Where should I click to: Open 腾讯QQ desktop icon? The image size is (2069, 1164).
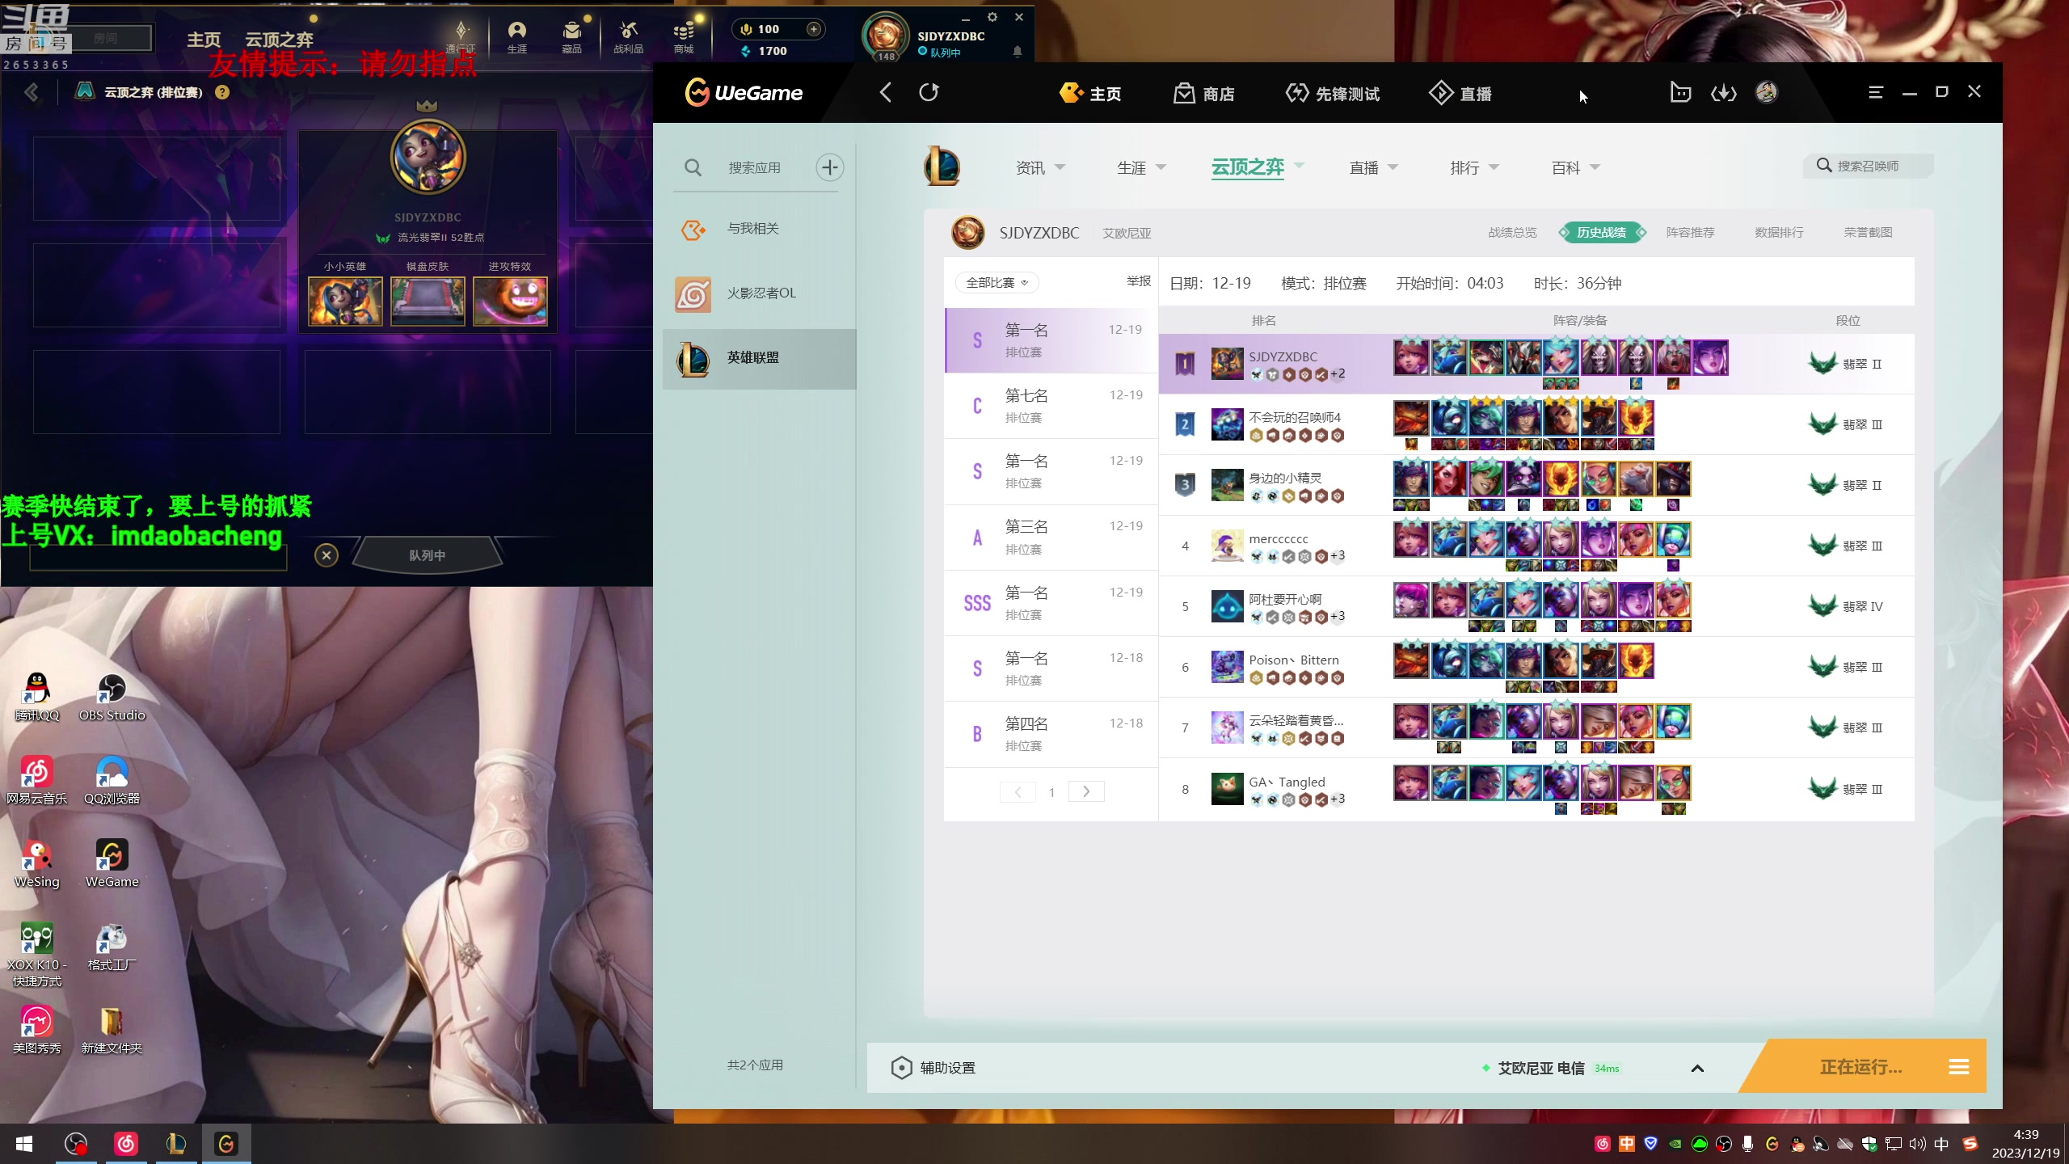36,698
